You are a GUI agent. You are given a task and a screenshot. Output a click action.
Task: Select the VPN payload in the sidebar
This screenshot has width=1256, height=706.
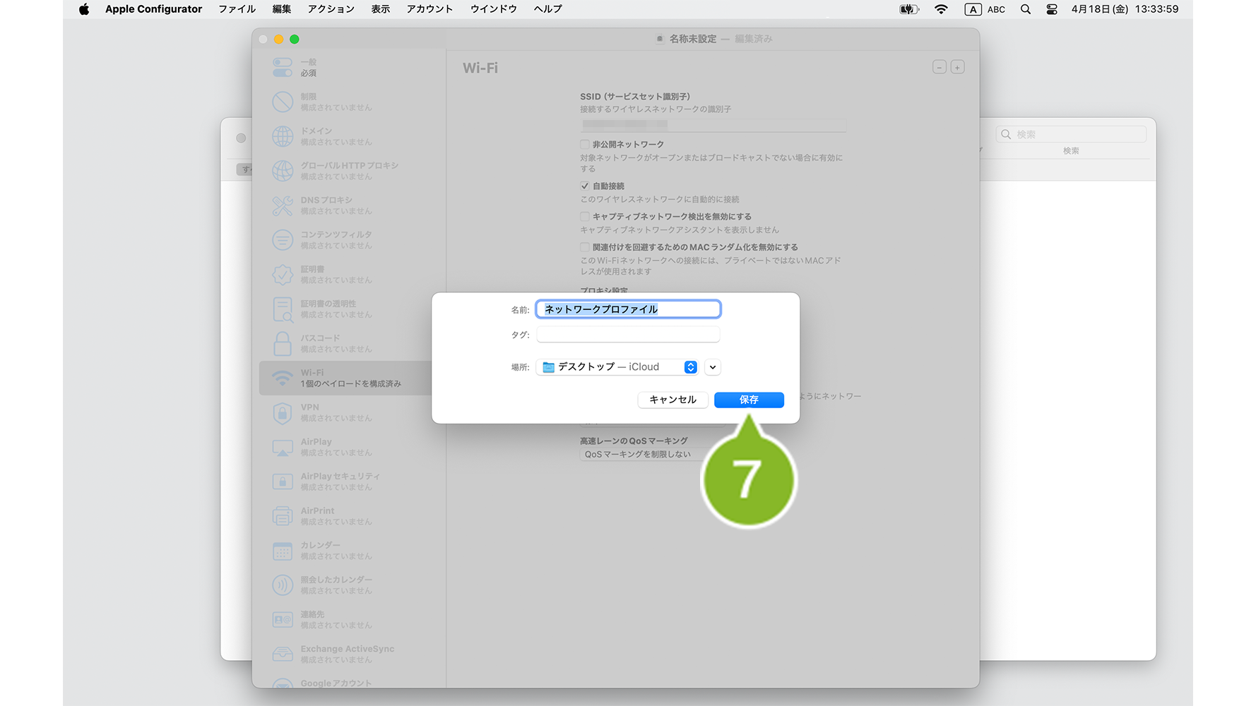pyautogui.click(x=345, y=412)
